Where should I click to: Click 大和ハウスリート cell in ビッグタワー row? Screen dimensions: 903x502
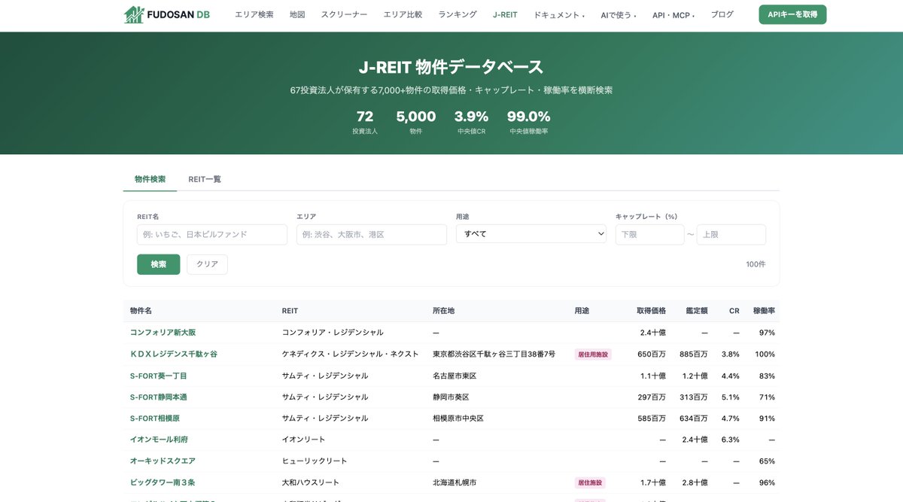pos(310,482)
